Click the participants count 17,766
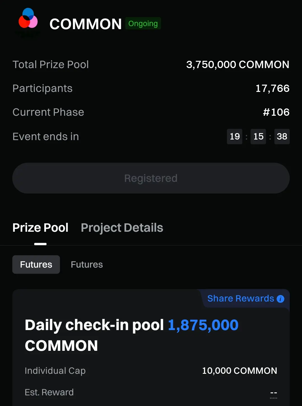This screenshot has width=302, height=406. tap(272, 89)
